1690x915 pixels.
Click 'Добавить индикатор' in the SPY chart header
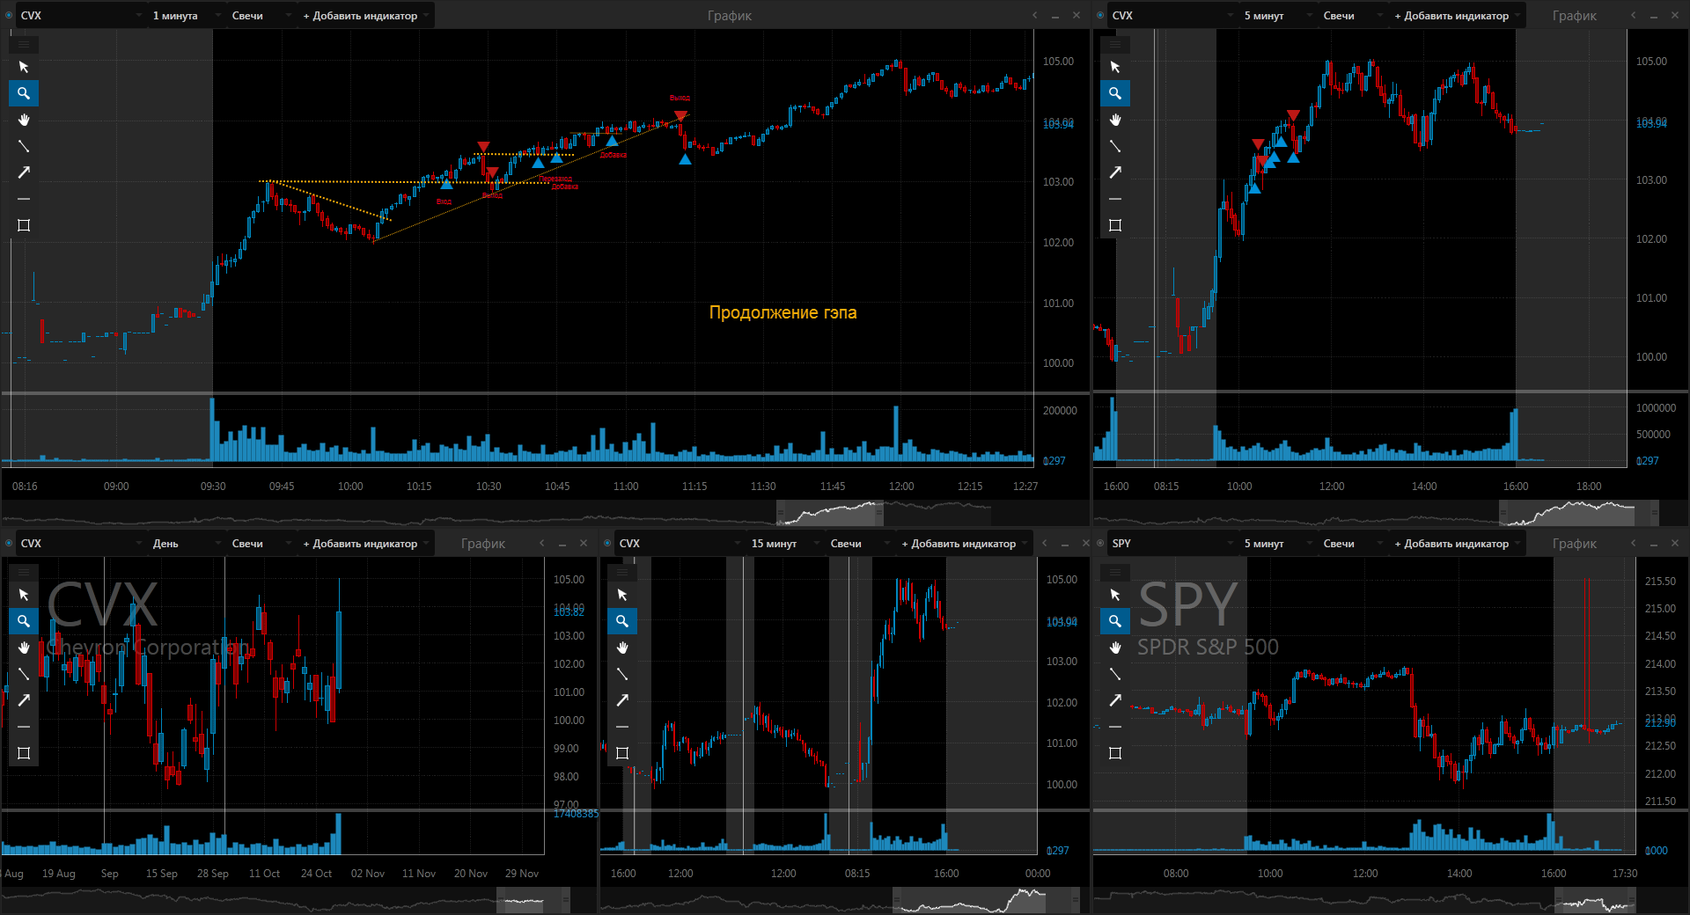[x=1452, y=544]
